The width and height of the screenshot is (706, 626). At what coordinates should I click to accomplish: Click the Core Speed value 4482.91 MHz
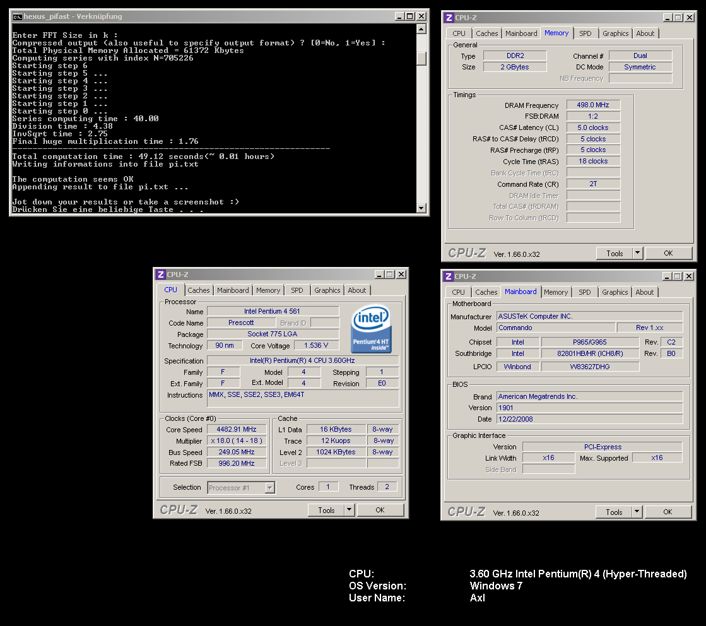(x=237, y=430)
